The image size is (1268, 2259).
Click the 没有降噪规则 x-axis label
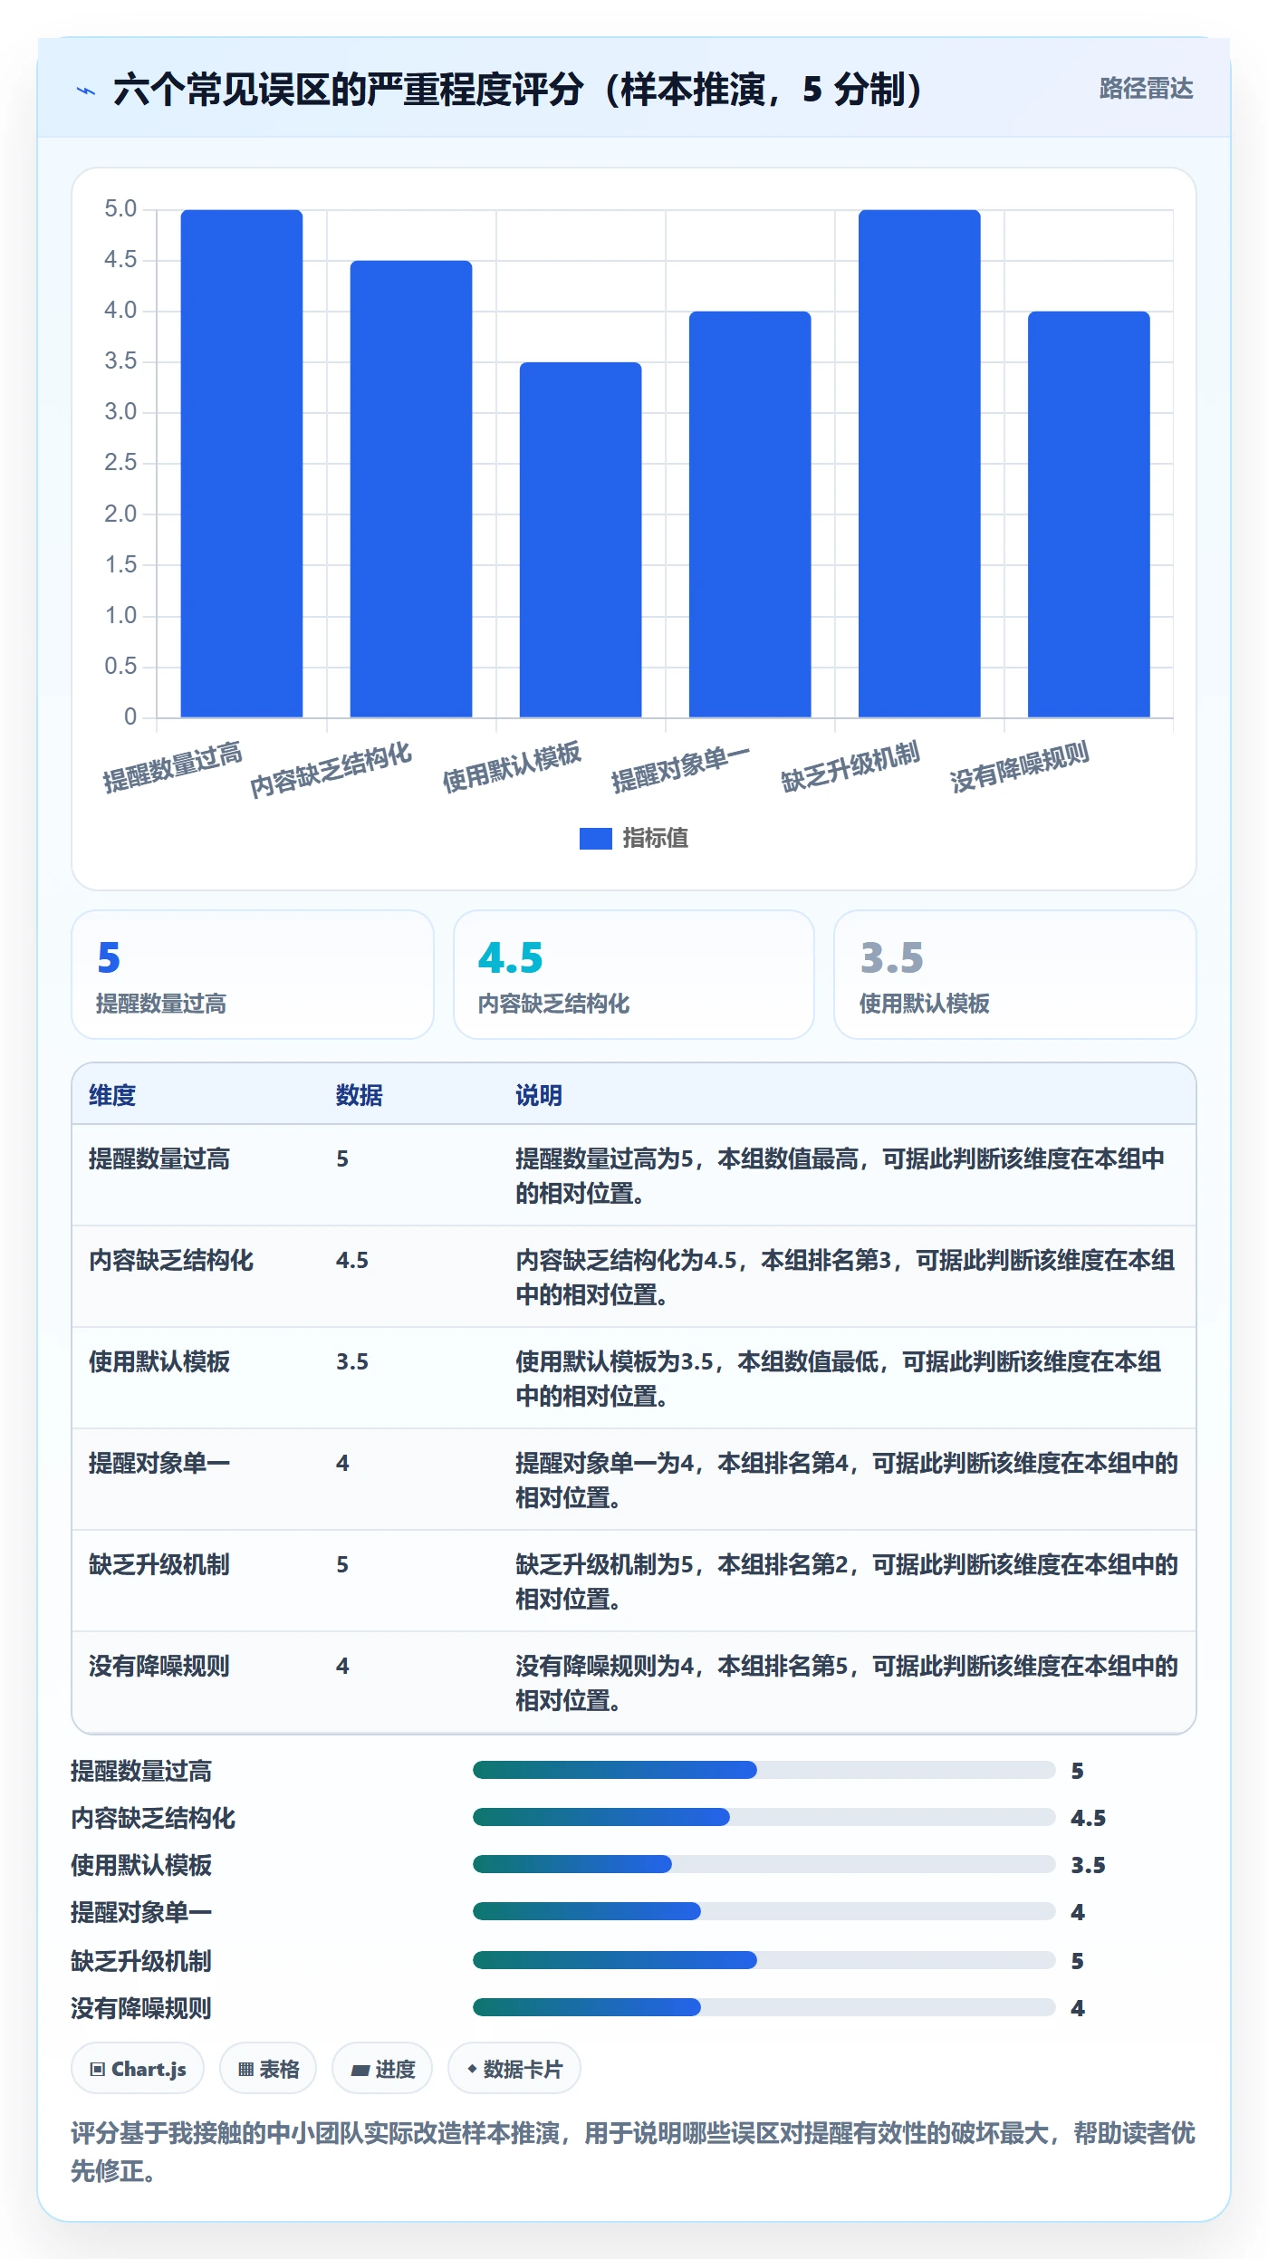1019,767
